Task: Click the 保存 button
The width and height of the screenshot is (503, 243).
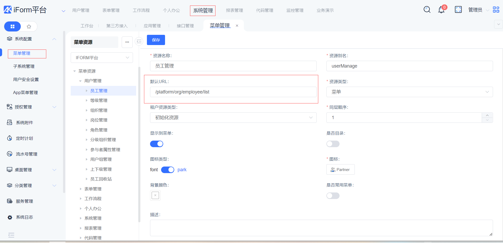Action: [156, 40]
